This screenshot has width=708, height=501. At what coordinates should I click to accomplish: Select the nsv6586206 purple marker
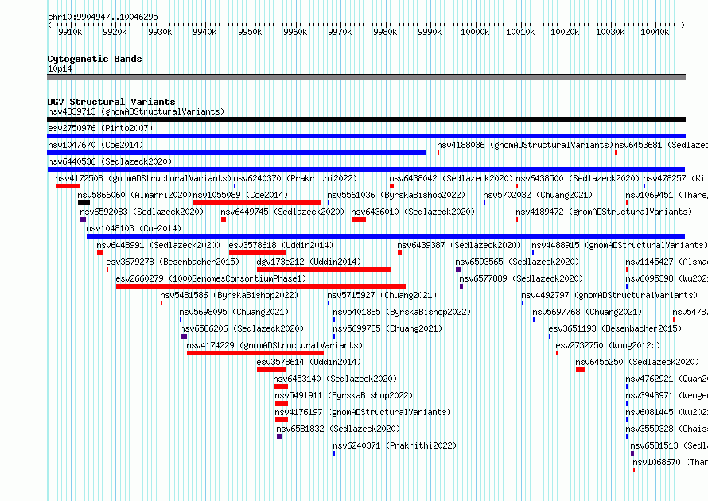click(183, 336)
